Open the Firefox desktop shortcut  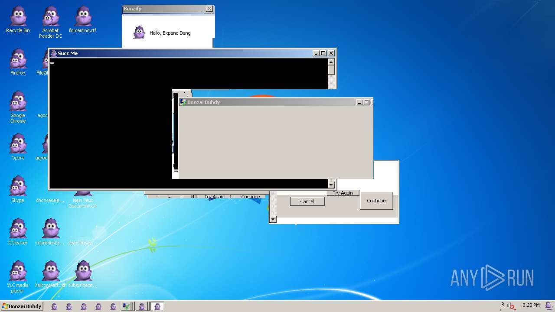[18, 62]
